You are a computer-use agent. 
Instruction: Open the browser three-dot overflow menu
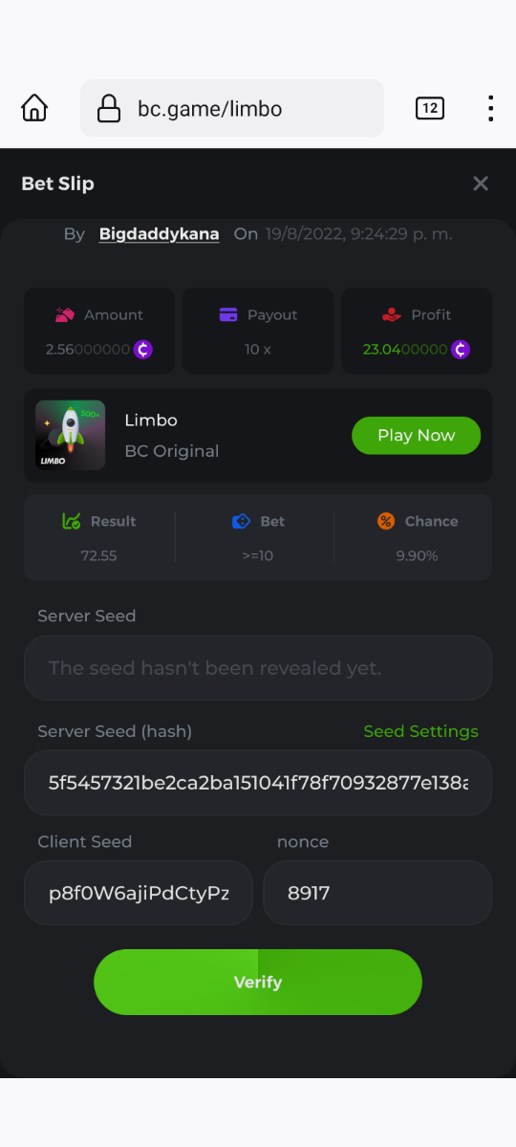click(490, 108)
